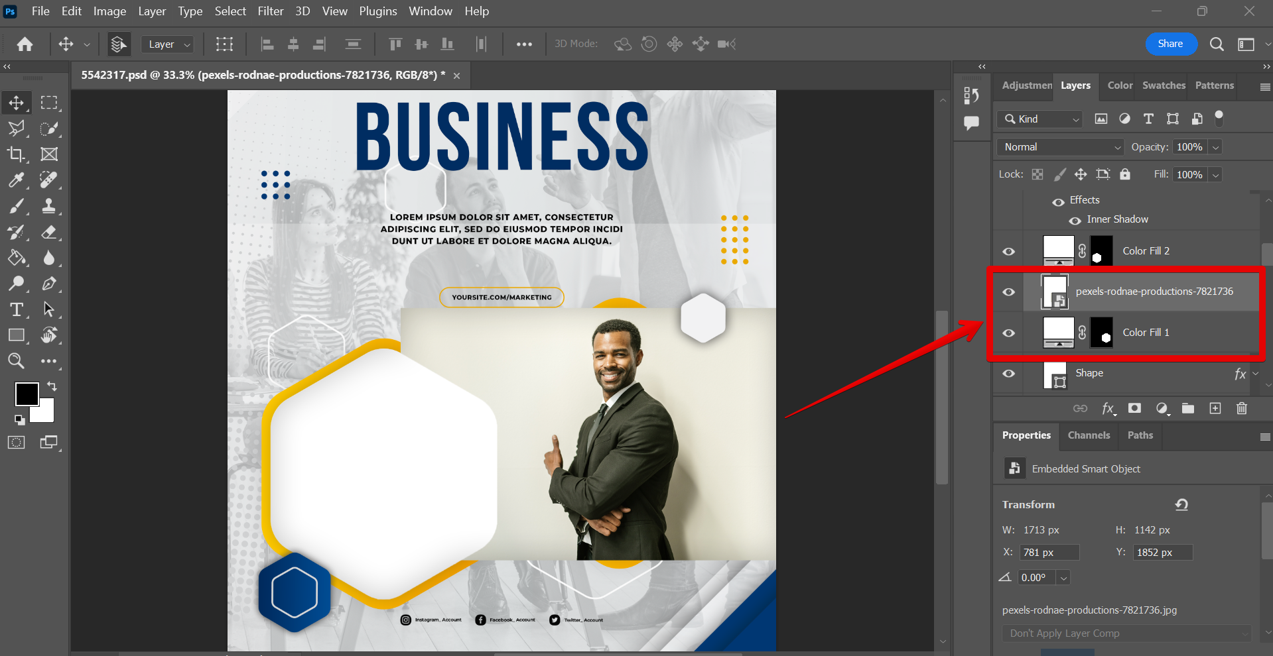Select the Crop tool
The height and width of the screenshot is (656, 1273).
tap(16, 154)
